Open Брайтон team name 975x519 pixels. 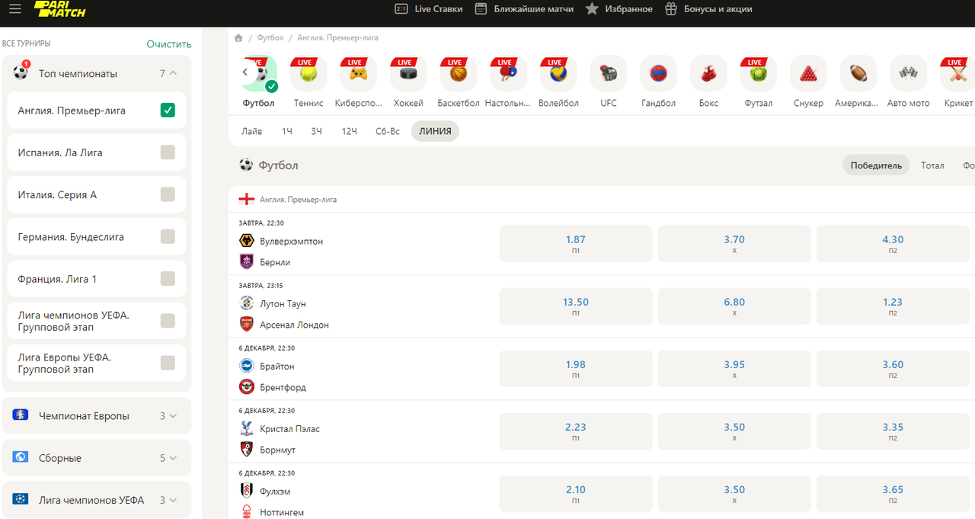point(277,367)
